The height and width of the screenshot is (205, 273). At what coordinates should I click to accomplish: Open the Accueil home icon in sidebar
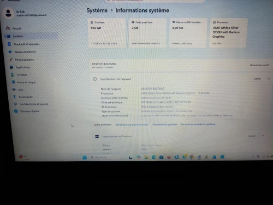[x=8, y=28]
